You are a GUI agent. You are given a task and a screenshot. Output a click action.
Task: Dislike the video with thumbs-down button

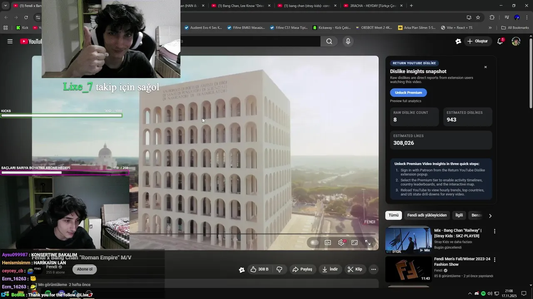[x=279, y=269]
